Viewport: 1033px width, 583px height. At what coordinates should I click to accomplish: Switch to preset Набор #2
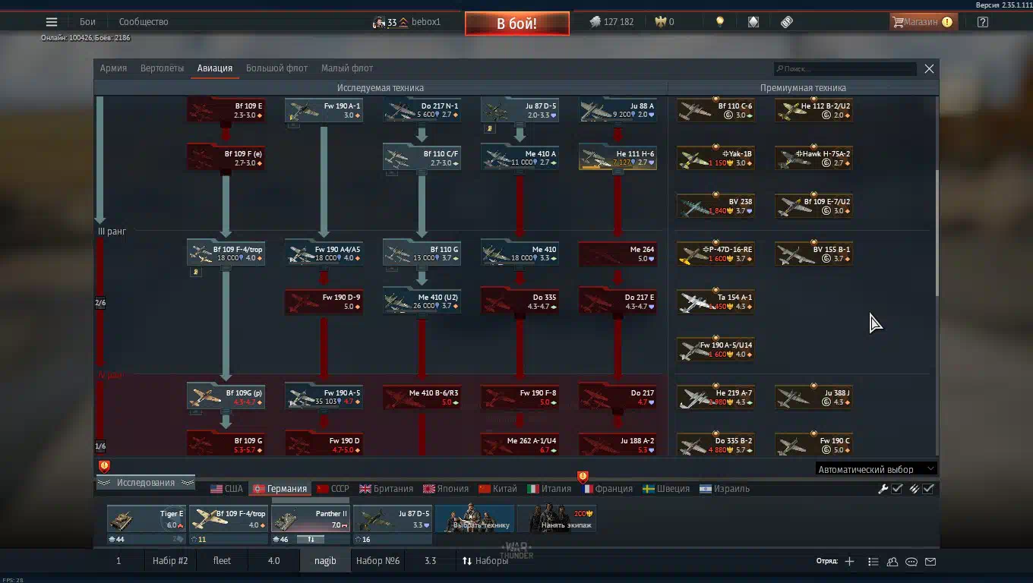[x=170, y=561]
